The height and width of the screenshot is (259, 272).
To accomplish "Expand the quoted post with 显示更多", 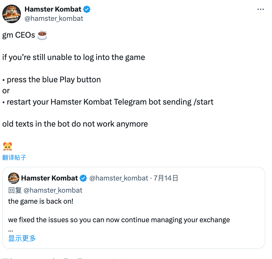I will pos(22,238).
